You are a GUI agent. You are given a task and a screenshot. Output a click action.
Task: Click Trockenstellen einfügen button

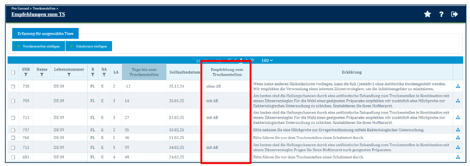point(39,46)
